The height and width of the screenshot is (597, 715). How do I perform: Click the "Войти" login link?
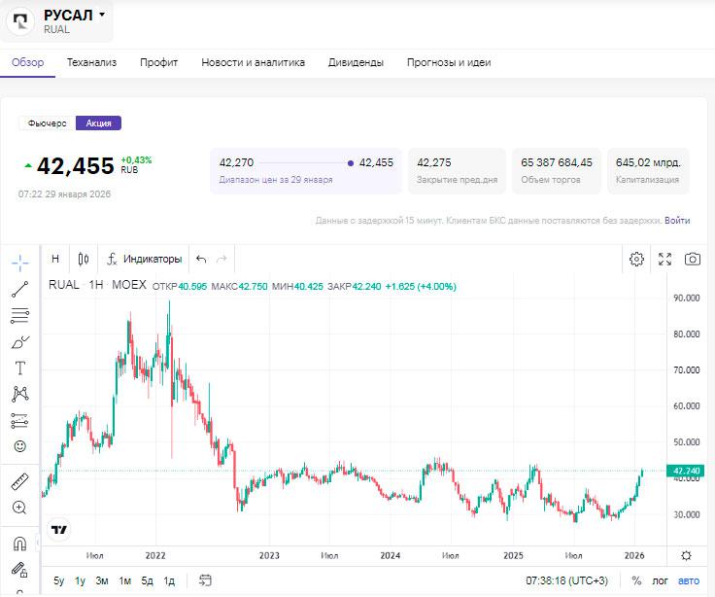(x=678, y=221)
